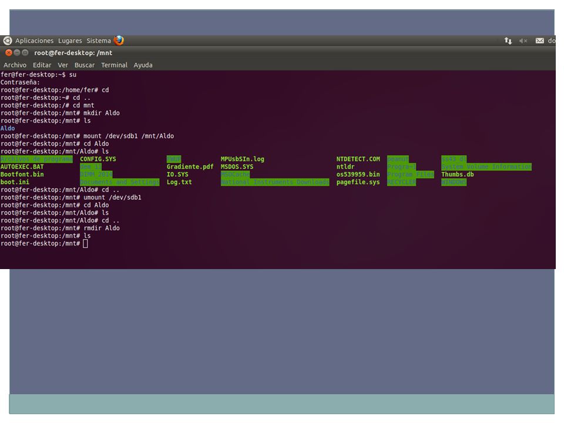The height and width of the screenshot is (423, 564).
Task: Click the terminal title root@fer-desktop: /mnt
Action: (x=73, y=53)
